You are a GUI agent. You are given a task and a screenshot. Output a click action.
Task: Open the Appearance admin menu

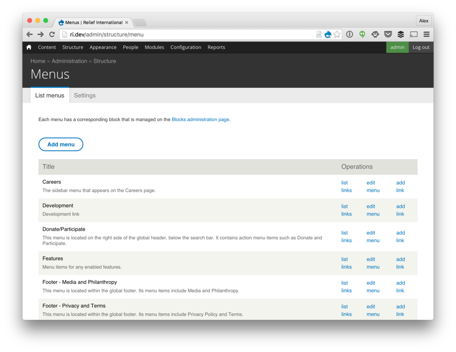pos(103,47)
